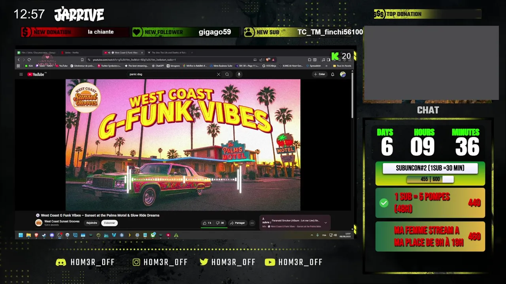Open the 'Meta Business Suite' bookmark
The image size is (506, 284).
pos(221,66)
